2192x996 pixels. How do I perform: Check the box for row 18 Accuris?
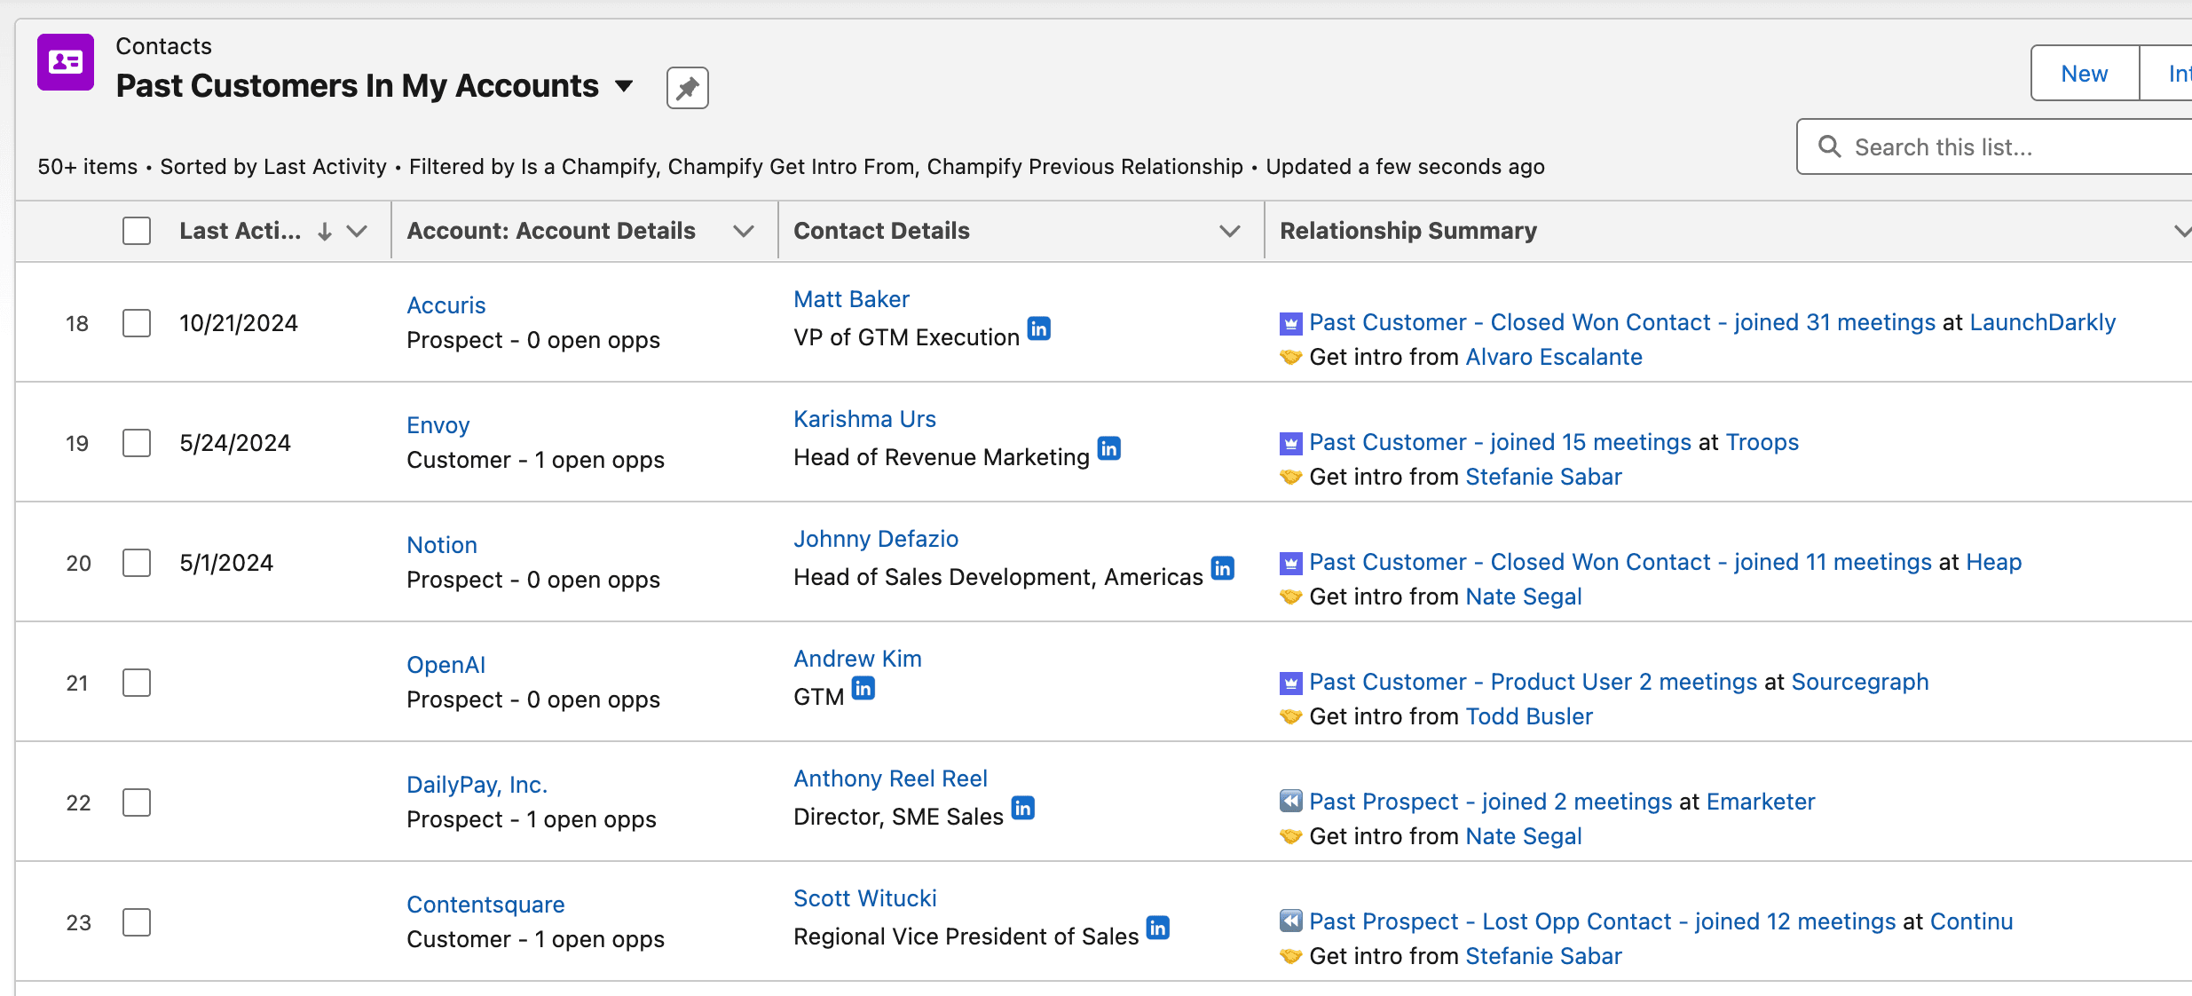pyautogui.click(x=137, y=323)
